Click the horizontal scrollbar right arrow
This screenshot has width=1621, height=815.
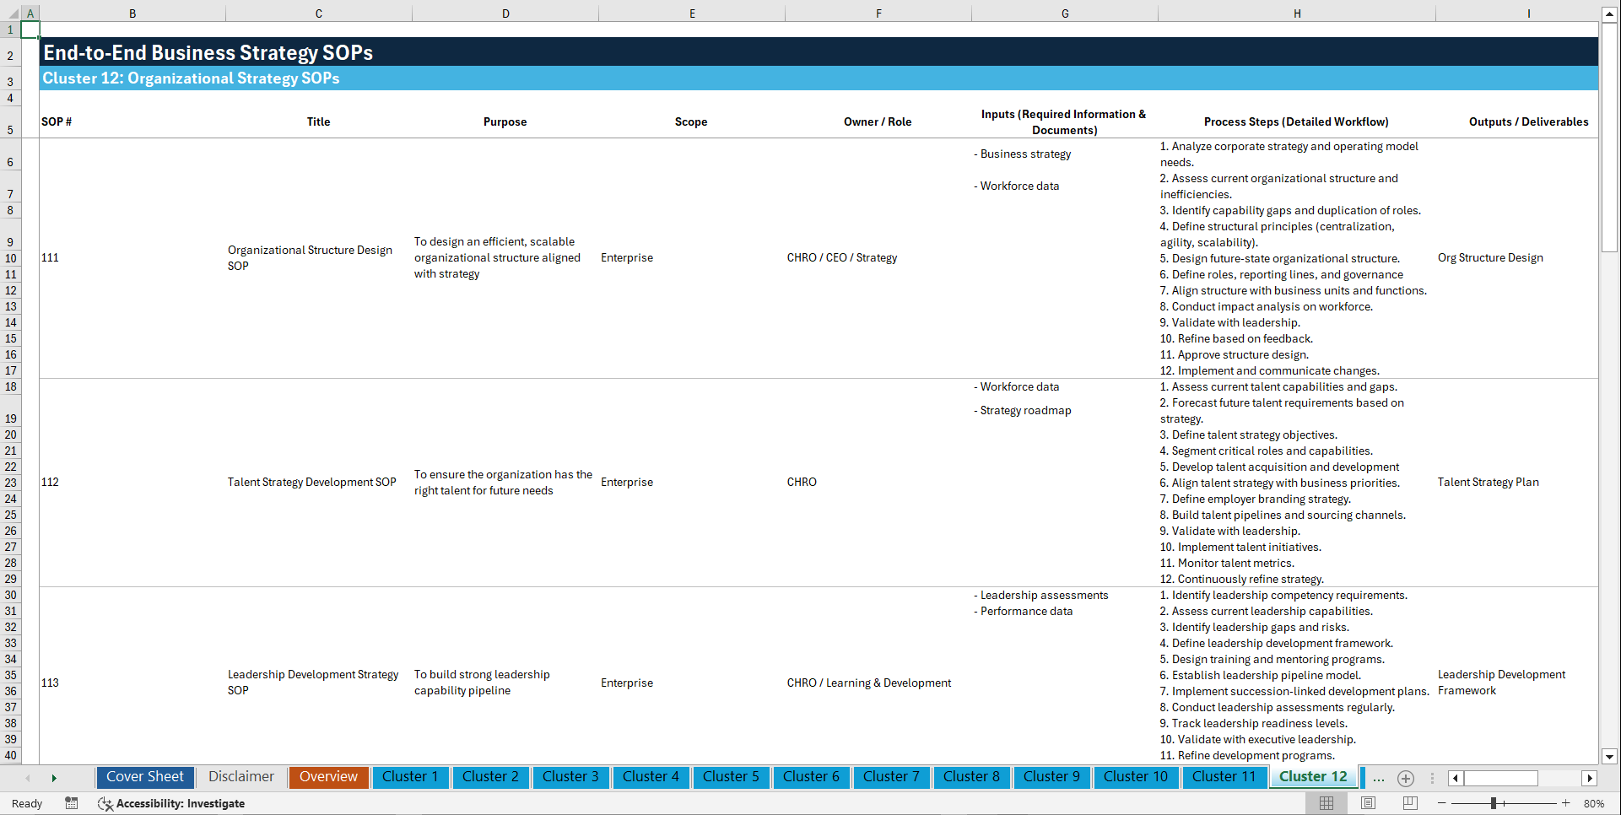(1590, 778)
